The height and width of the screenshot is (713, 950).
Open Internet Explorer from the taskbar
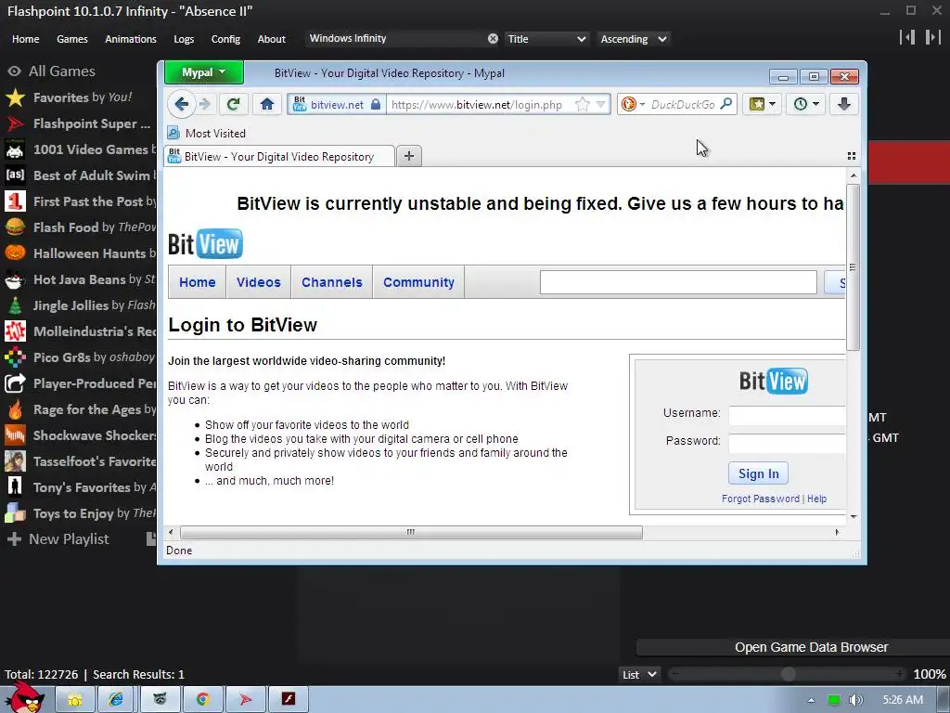116,699
